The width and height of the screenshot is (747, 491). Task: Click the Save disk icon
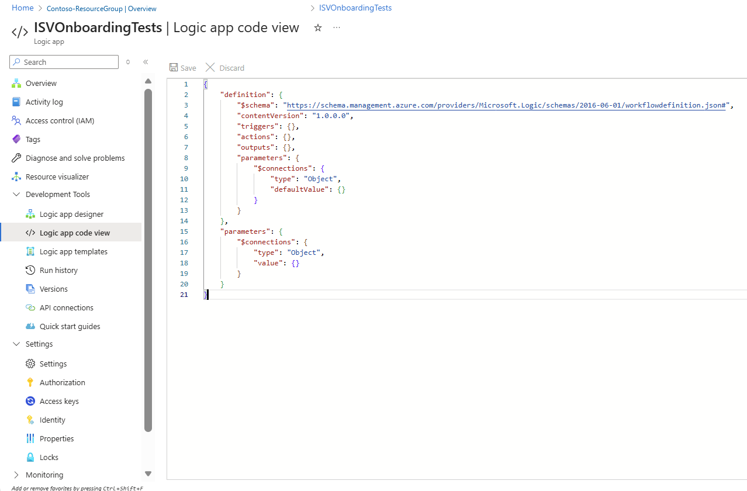[174, 68]
